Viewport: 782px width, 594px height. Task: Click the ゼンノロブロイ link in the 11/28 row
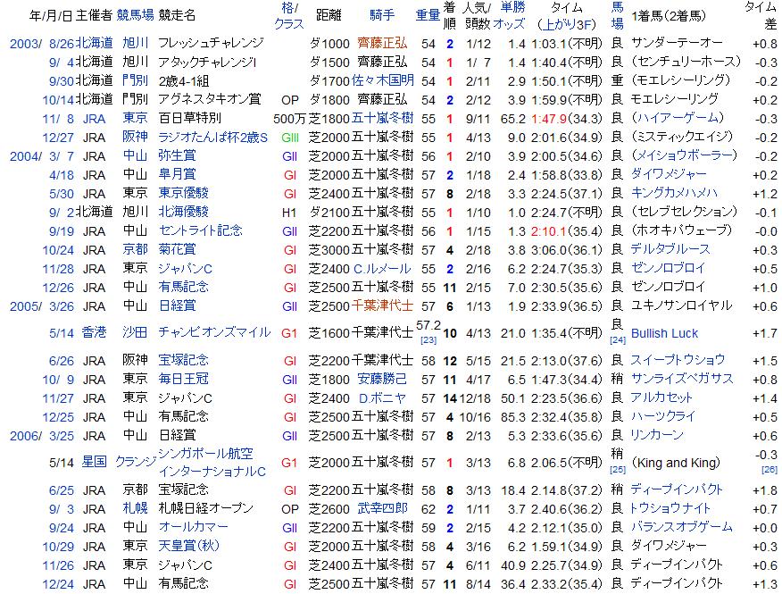(669, 268)
